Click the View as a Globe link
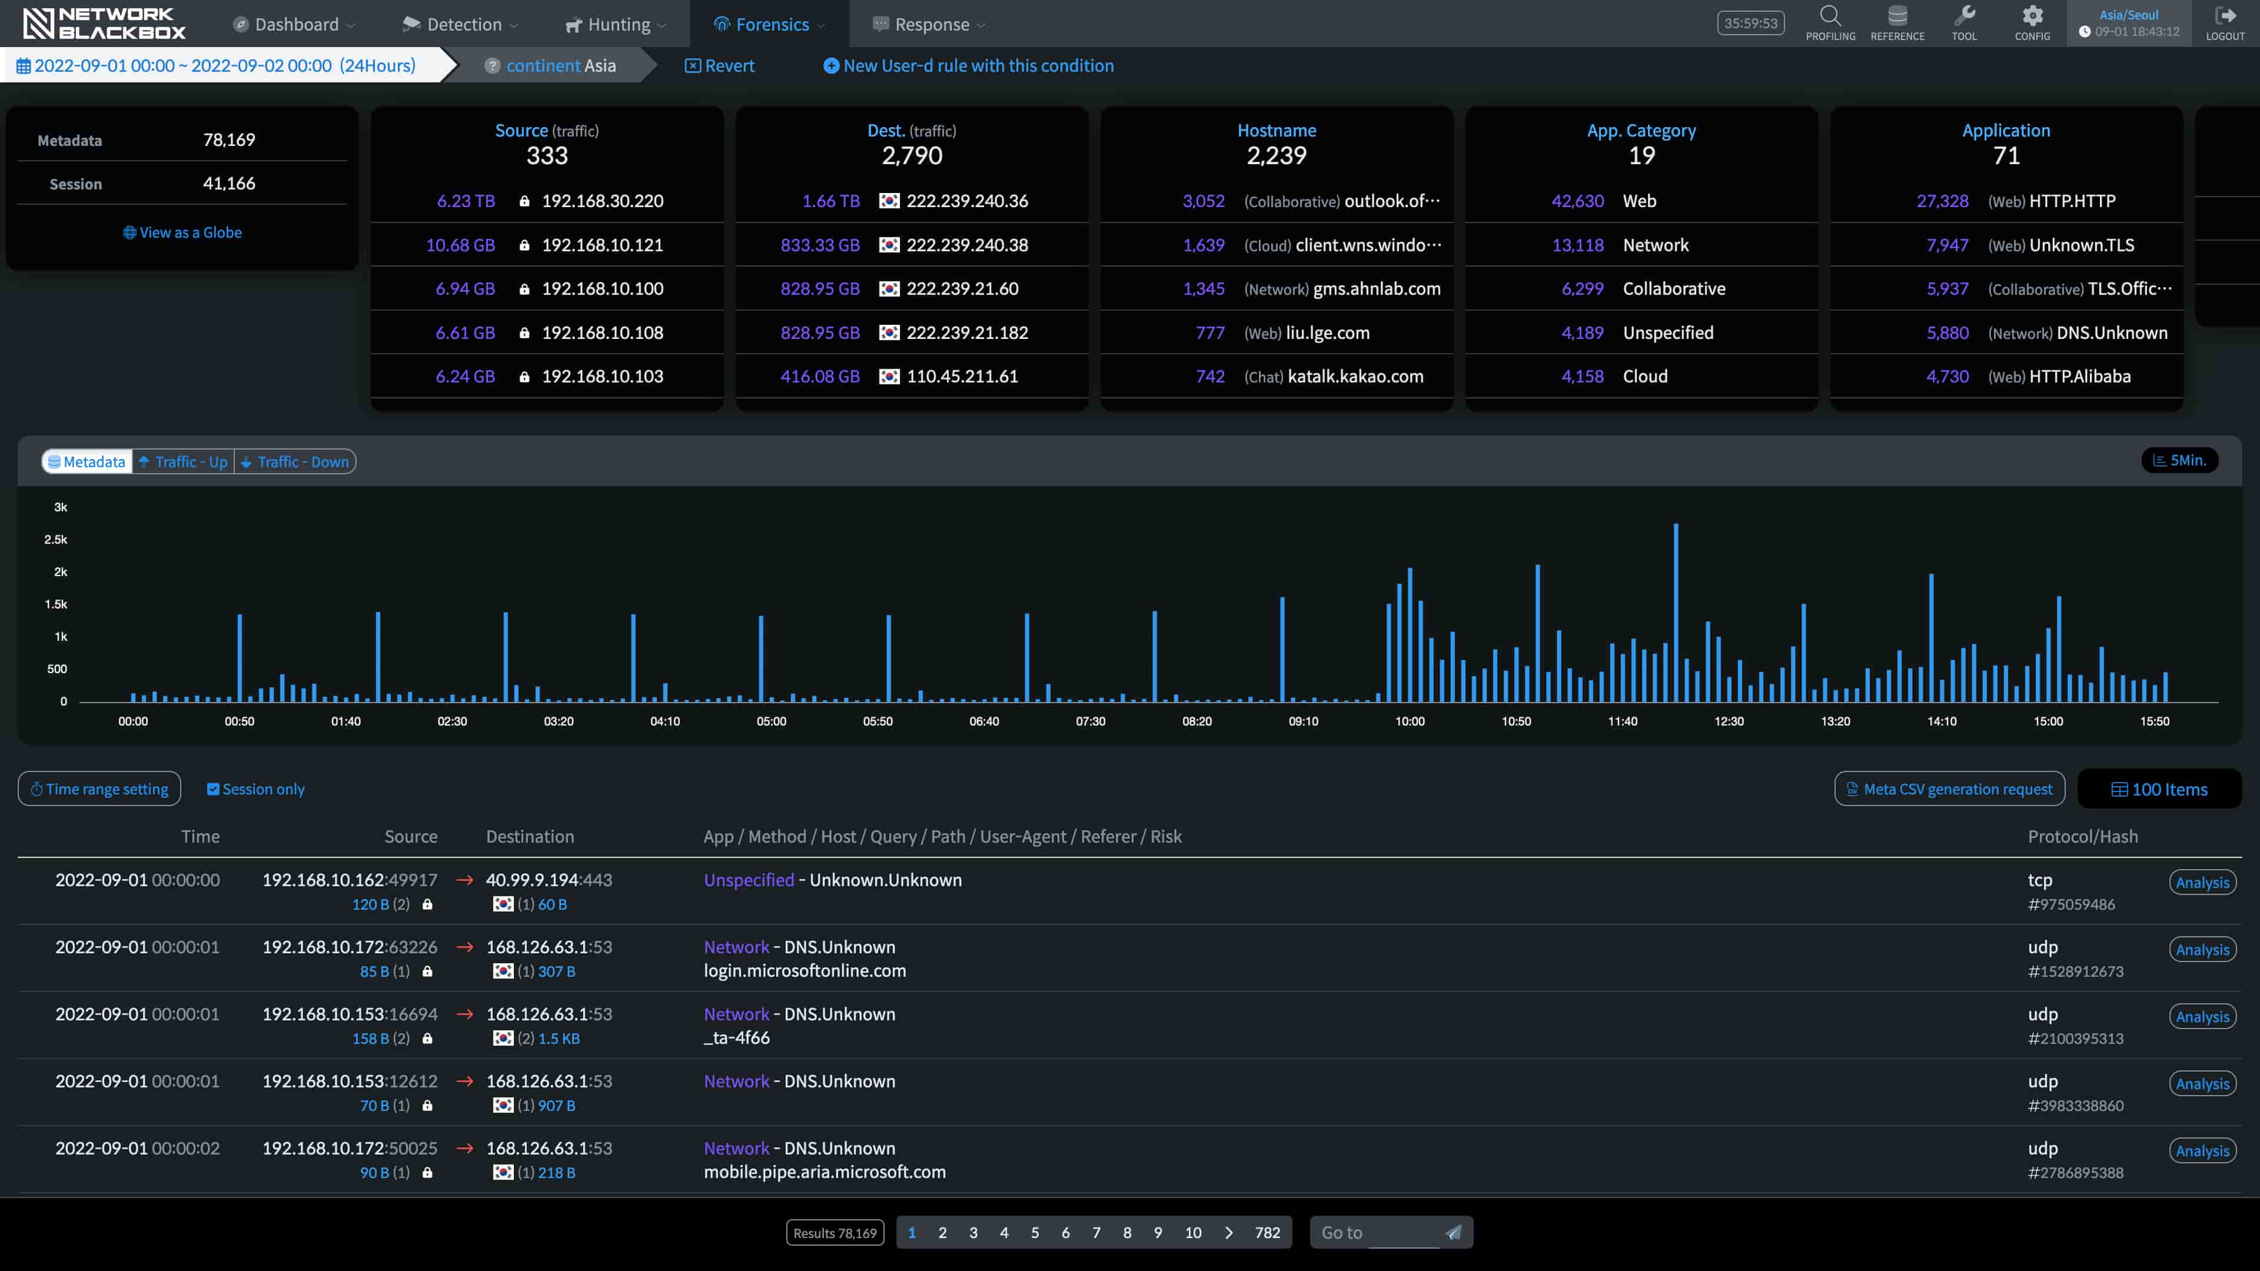Viewport: 2260px width, 1271px height. click(182, 232)
